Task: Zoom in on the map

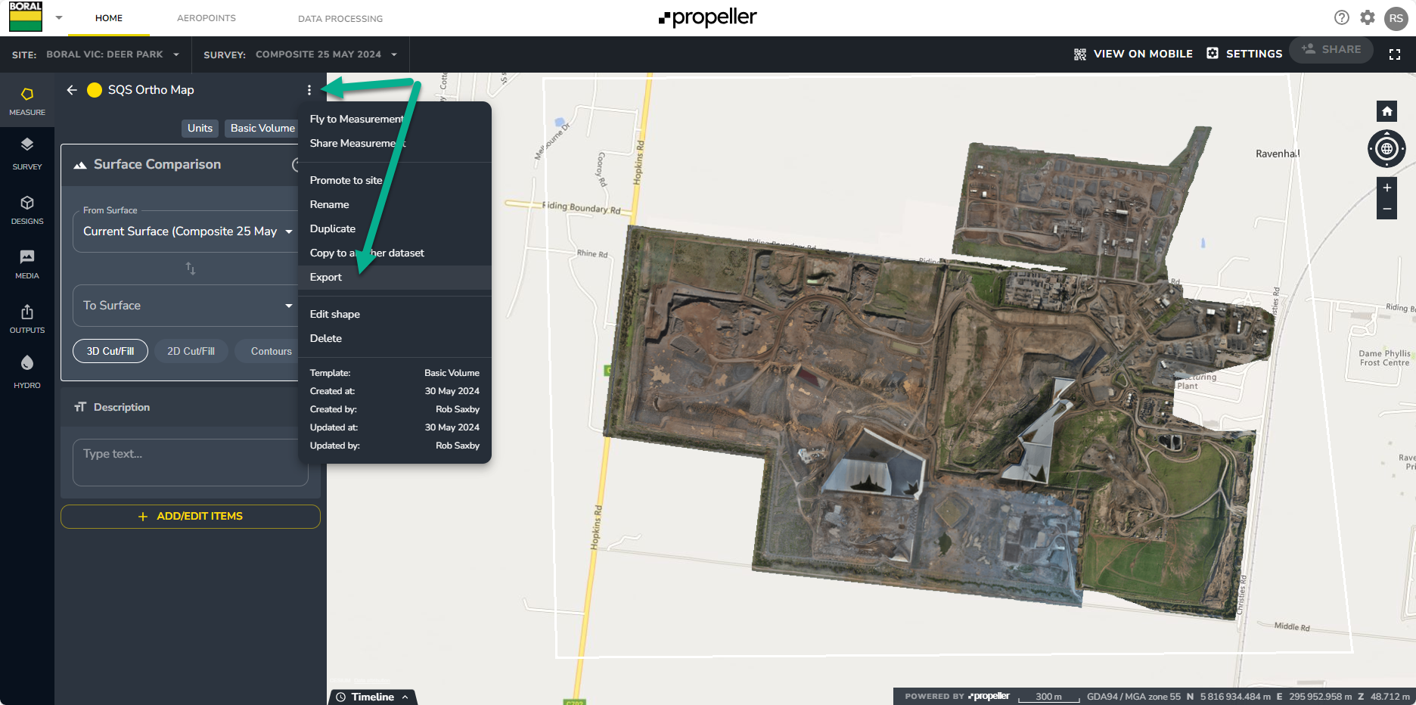Action: 1386,188
